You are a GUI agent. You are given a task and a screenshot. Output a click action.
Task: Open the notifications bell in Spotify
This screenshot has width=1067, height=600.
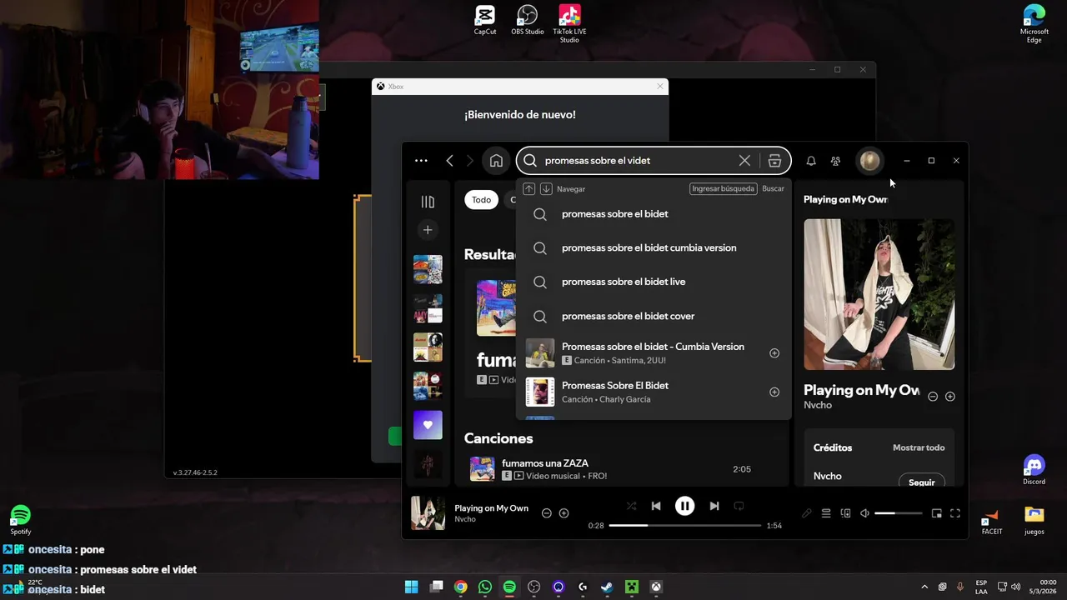click(810, 161)
